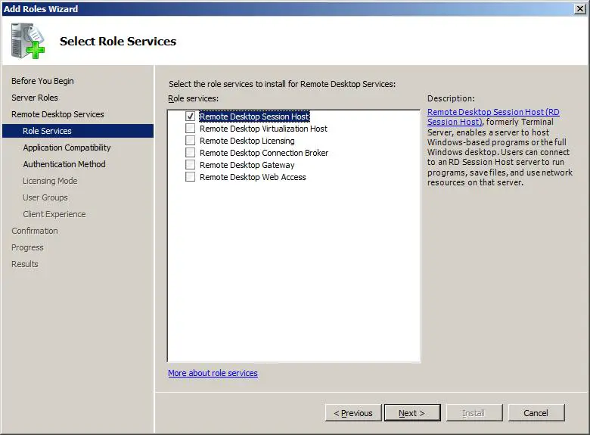
Task: Open the More about role services link
Action: pyautogui.click(x=213, y=373)
